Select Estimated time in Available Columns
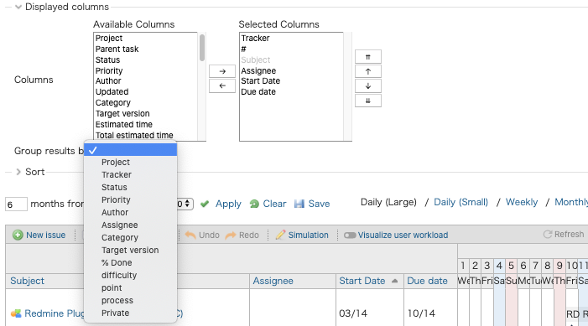The image size is (588, 326). pyautogui.click(x=124, y=124)
